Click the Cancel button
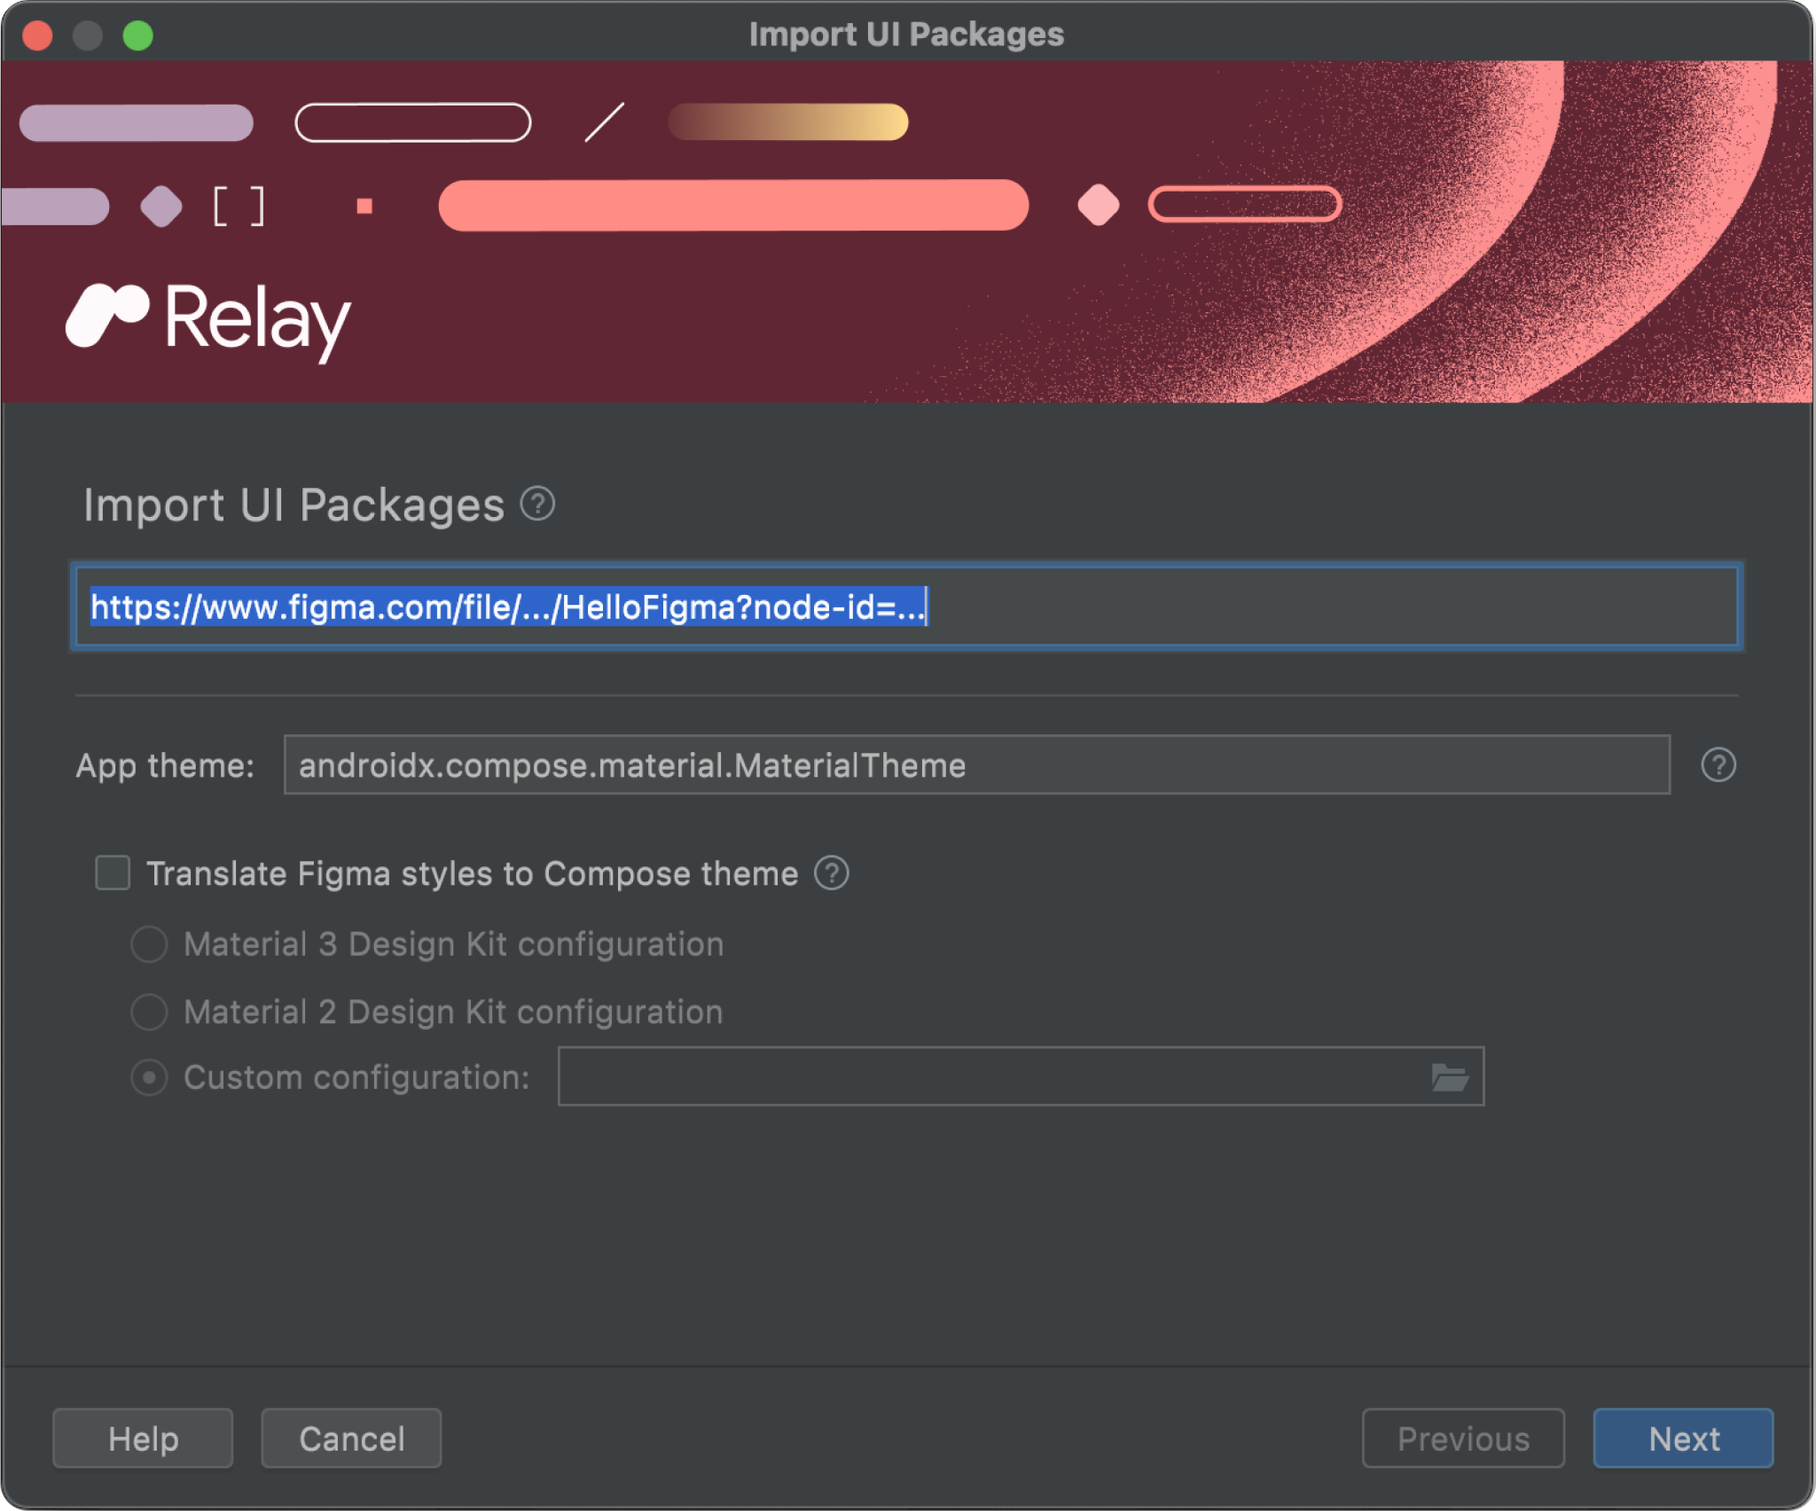Viewport: 1816px width, 1511px height. 353,1437
